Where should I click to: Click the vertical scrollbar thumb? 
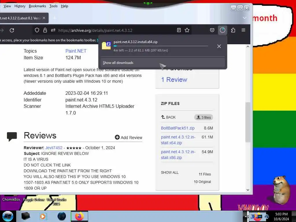(x=248, y=122)
